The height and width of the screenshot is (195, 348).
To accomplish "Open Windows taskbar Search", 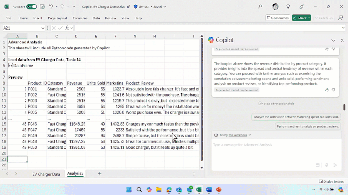I will click(139, 189).
